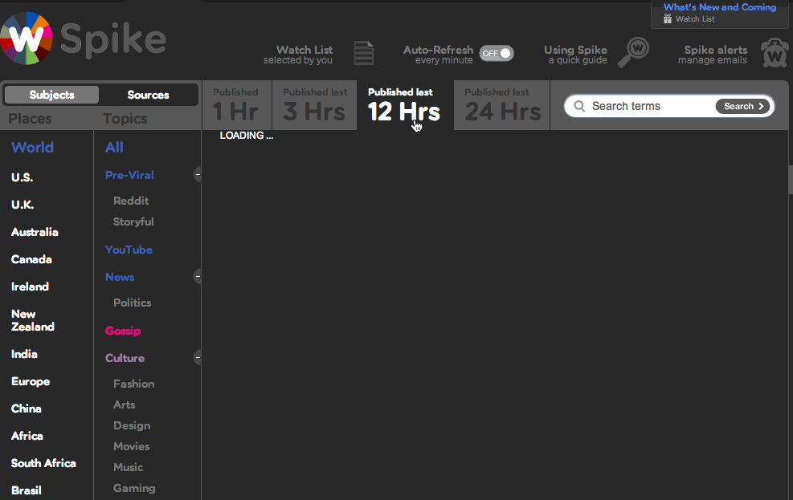
Task: Click the Spike rainbow W logo
Action: coord(27,39)
